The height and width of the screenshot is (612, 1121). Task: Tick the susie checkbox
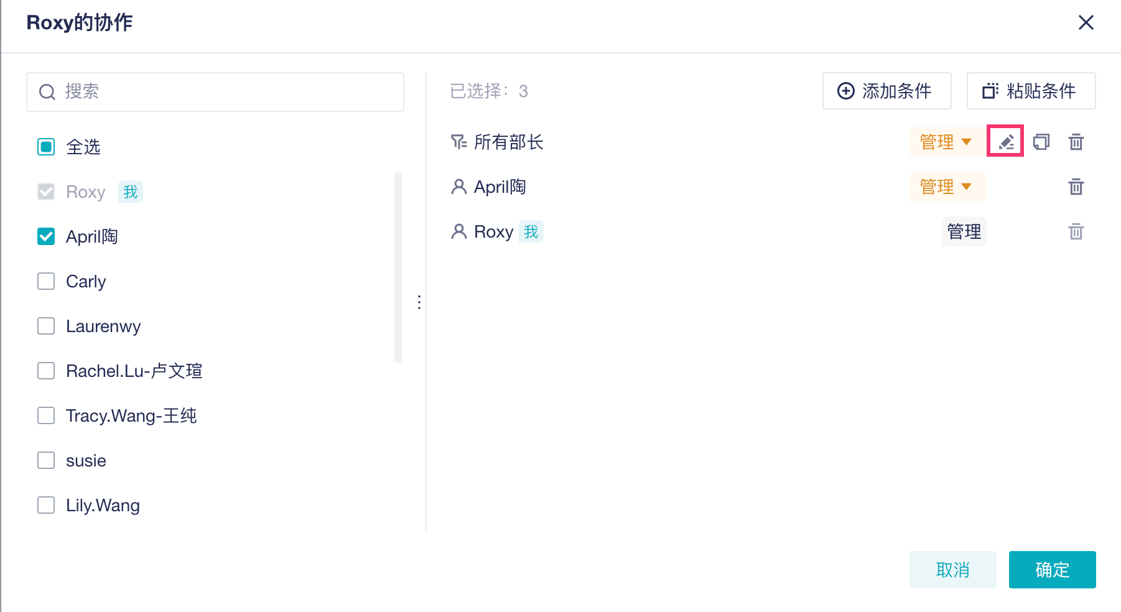[x=46, y=460]
